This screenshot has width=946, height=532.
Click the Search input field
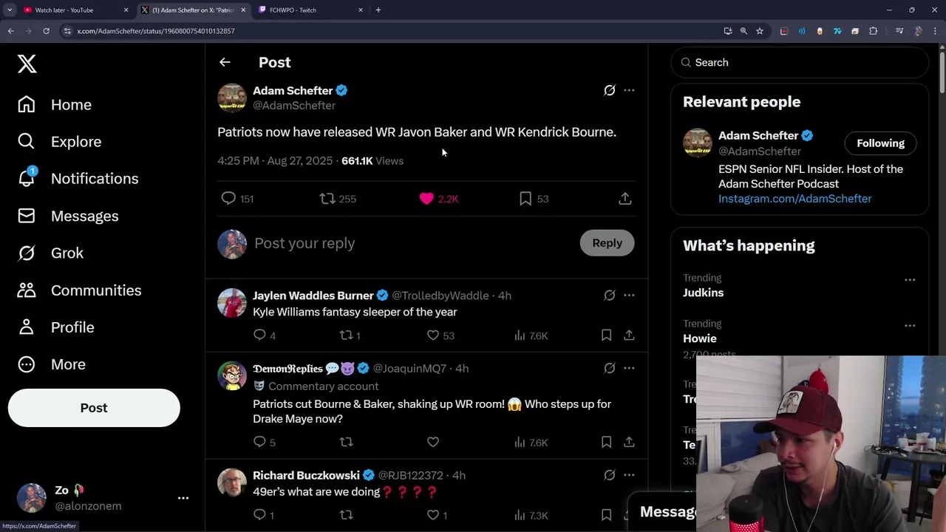pos(800,63)
